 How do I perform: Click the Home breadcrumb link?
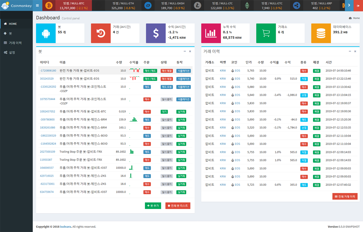point(354,18)
